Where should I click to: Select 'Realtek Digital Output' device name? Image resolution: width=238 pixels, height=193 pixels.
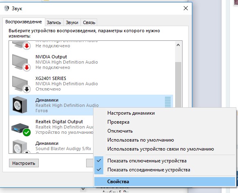click(59, 122)
